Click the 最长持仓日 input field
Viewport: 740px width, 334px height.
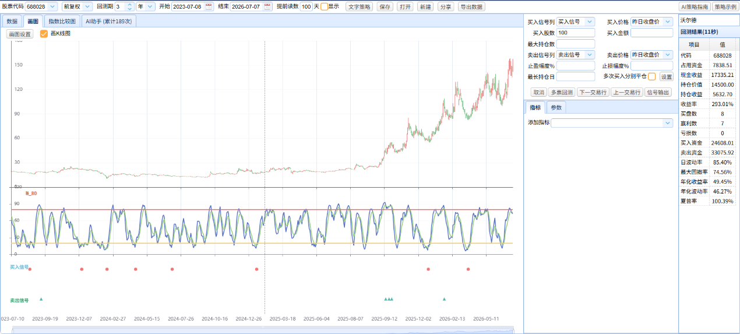pyautogui.click(x=576, y=76)
